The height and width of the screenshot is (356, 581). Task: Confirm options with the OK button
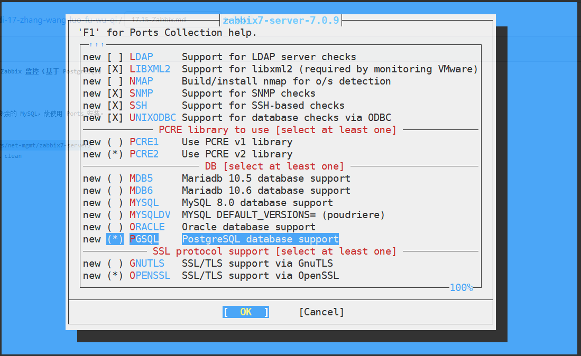246,312
